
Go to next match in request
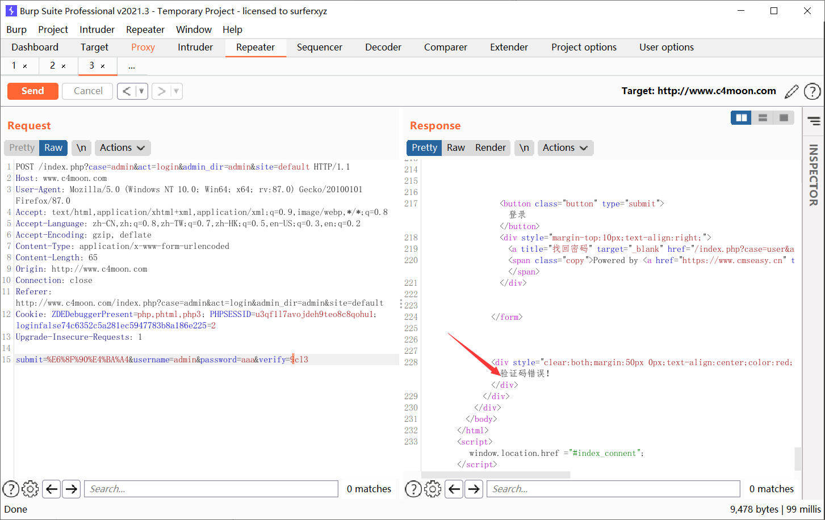pyautogui.click(x=71, y=489)
